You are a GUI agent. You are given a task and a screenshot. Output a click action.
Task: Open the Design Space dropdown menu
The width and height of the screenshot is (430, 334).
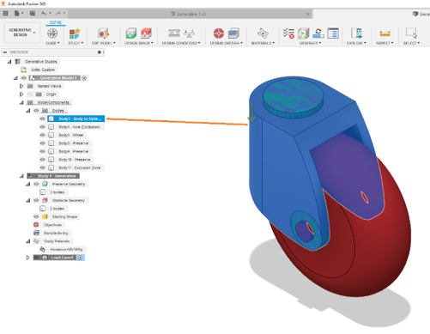pyautogui.click(x=139, y=43)
